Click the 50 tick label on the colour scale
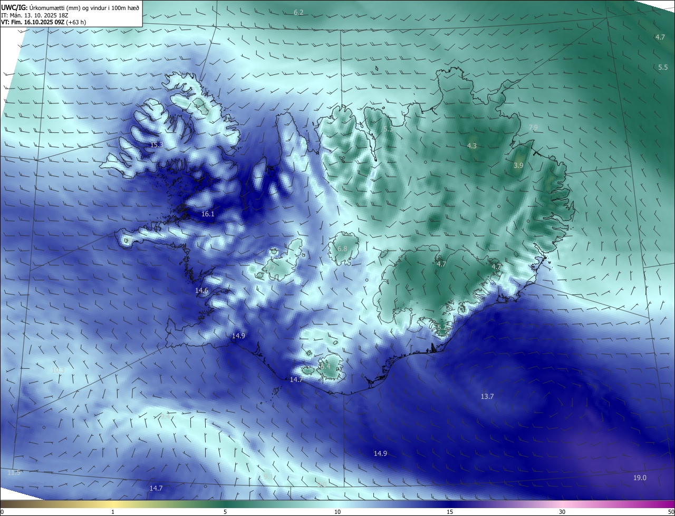Viewport: 675px width, 516px height. (671, 512)
